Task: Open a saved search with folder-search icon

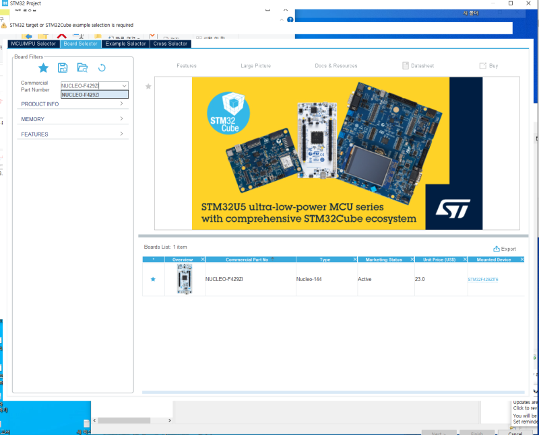Action: click(x=83, y=68)
